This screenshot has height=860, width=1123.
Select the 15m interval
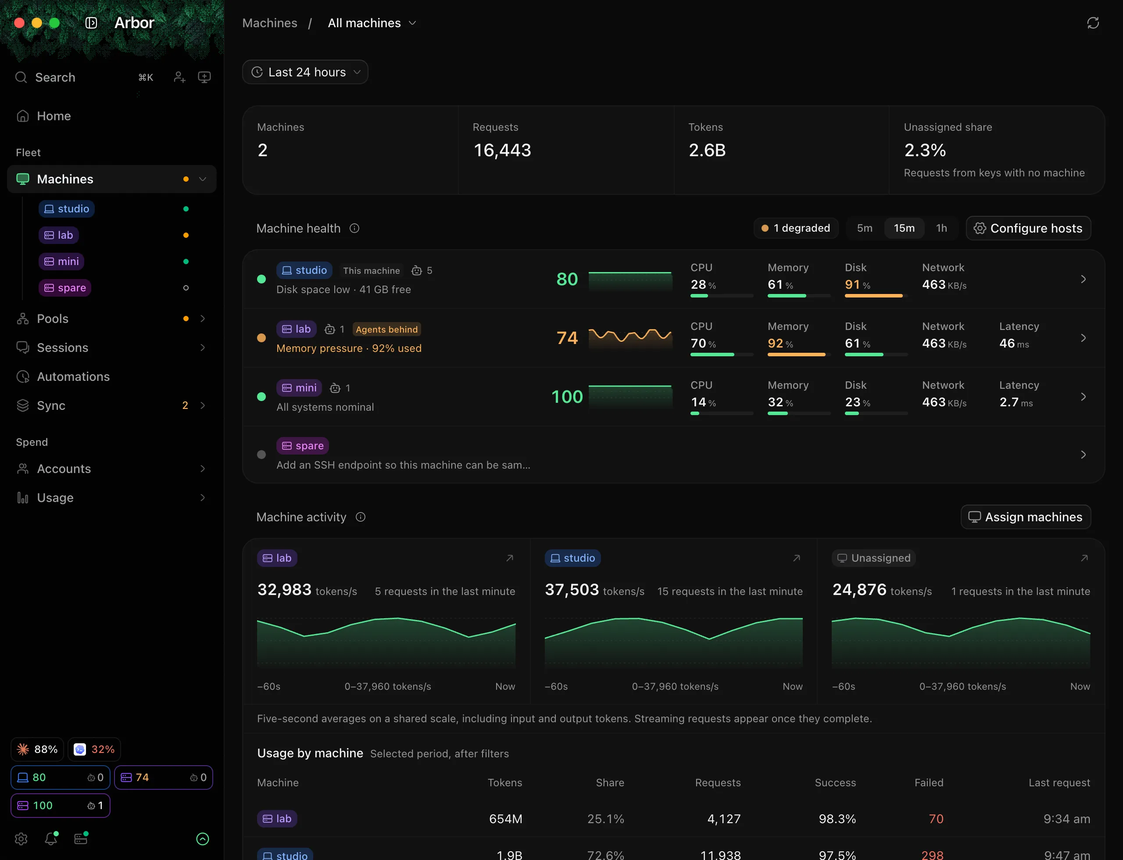pyautogui.click(x=904, y=228)
